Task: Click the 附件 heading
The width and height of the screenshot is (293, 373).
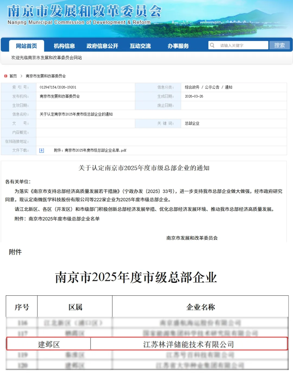Action: [x=15, y=252]
